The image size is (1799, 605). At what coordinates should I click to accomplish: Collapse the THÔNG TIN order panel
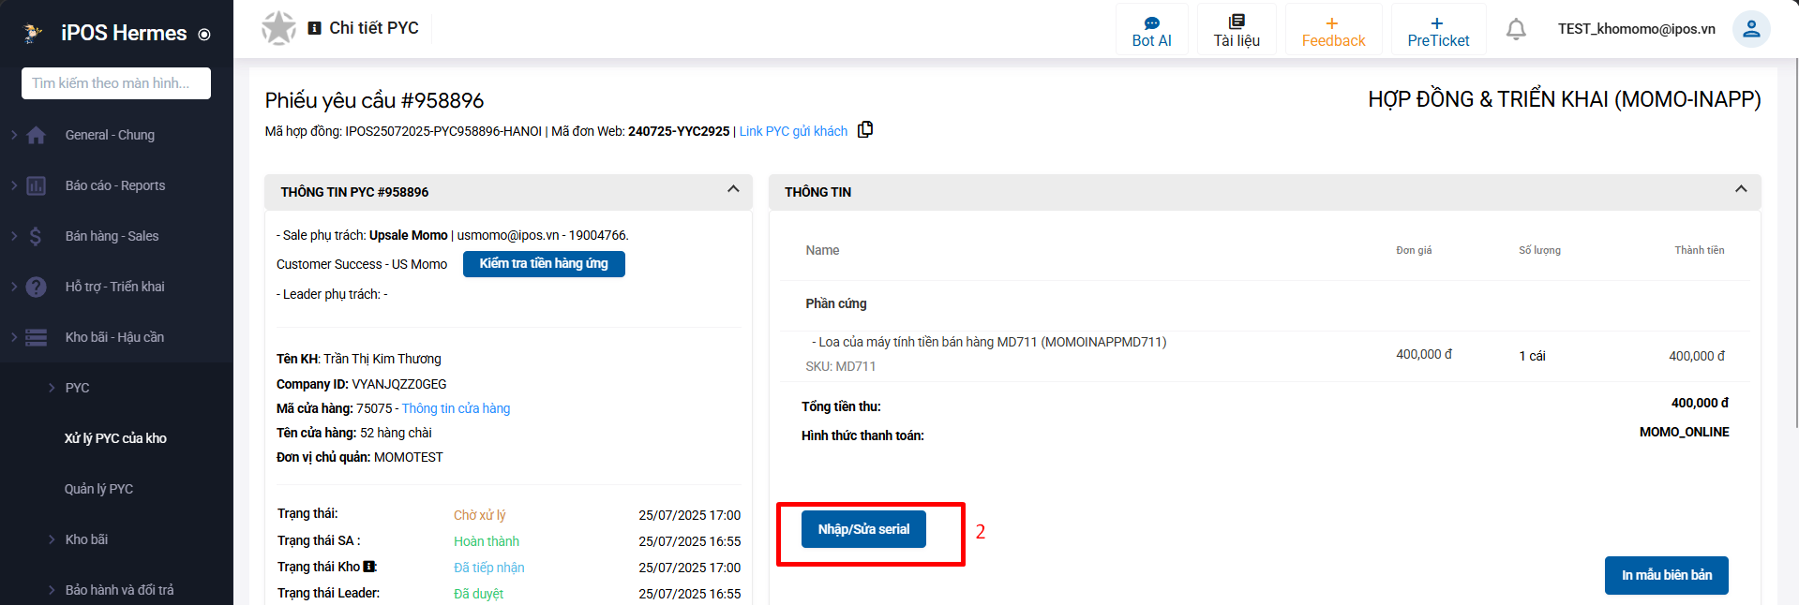click(x=1740, y=190)
